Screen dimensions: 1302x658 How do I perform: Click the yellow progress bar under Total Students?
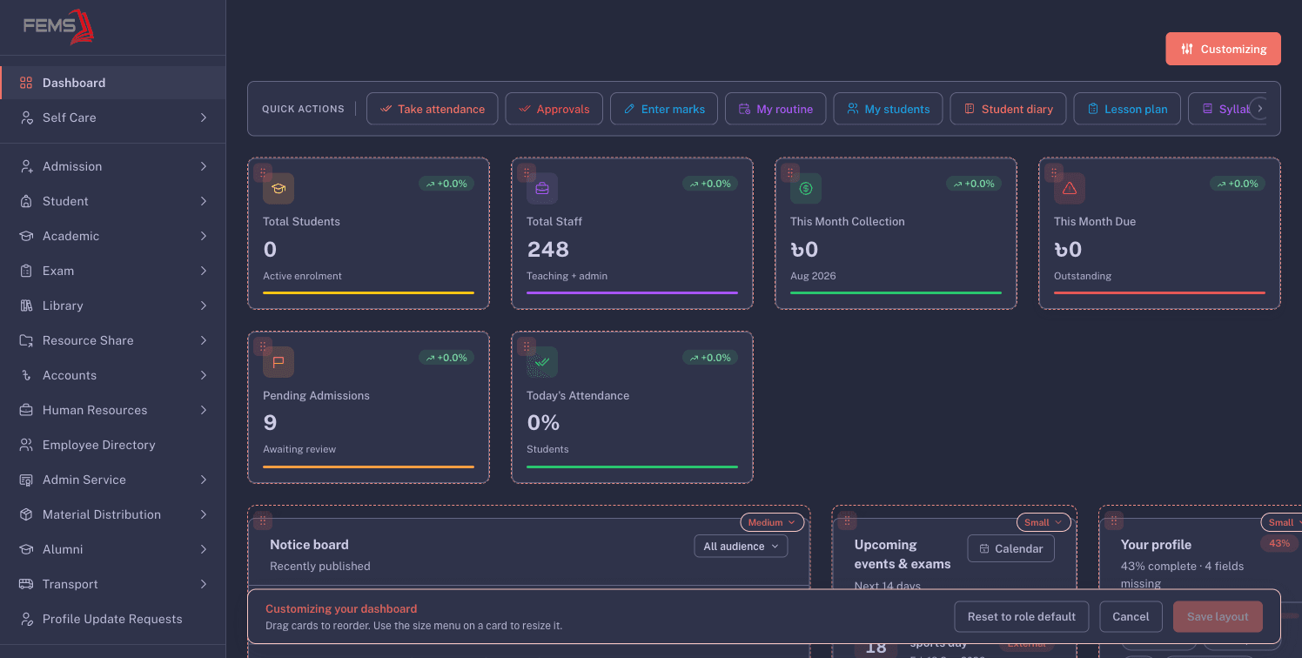pyautogui.click(x=368, y=292)
